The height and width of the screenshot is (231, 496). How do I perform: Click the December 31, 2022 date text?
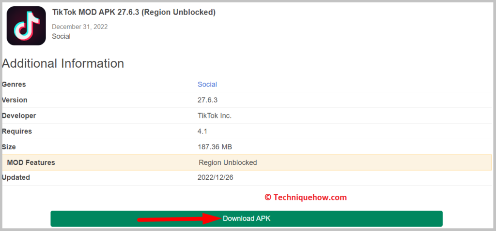tap(80, 27)
